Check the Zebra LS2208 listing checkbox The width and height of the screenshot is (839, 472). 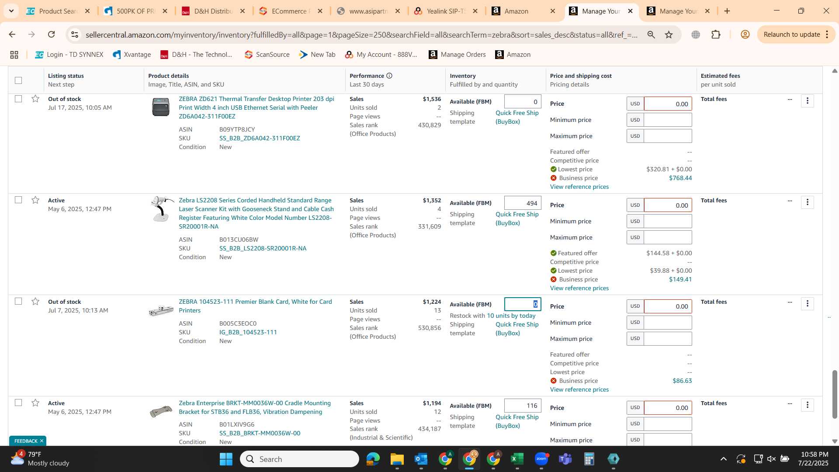coord(18,200)
